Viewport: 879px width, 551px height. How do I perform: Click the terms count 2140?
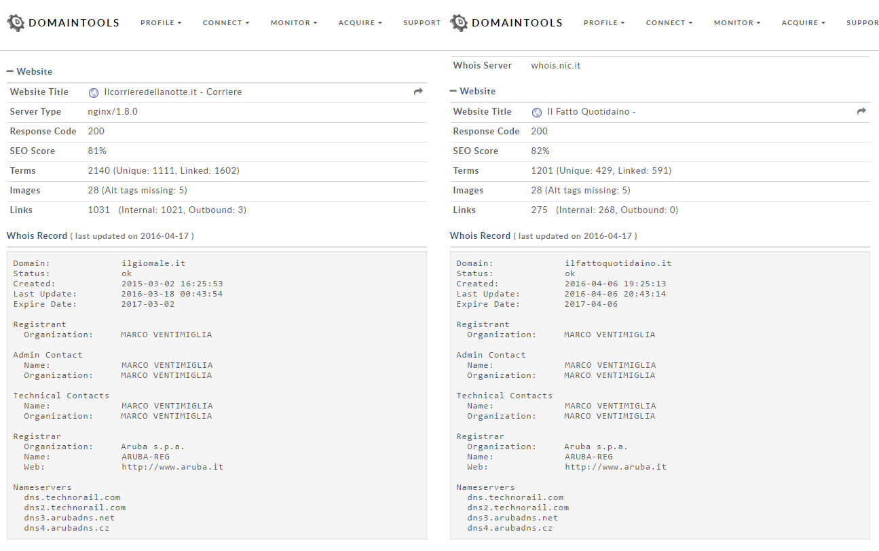coord(98,170)
